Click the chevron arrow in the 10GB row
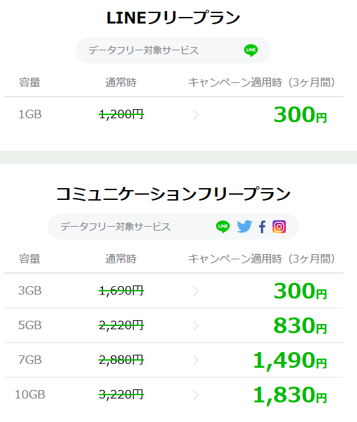The image size is (357, 422). 196,395
